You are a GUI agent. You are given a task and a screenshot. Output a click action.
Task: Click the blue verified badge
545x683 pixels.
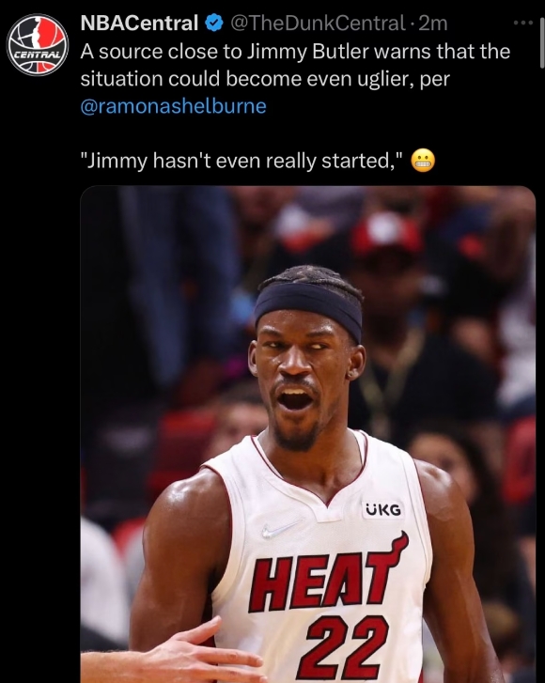point(214,23)
